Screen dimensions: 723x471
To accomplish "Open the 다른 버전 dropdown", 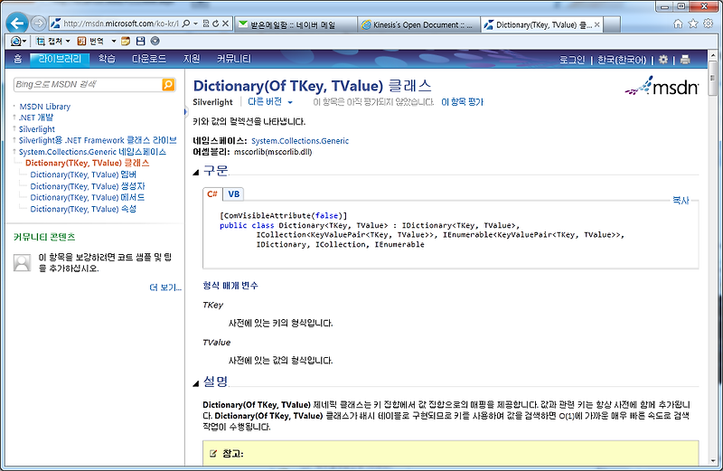I will pyautogui.click(x=269, y=101).
